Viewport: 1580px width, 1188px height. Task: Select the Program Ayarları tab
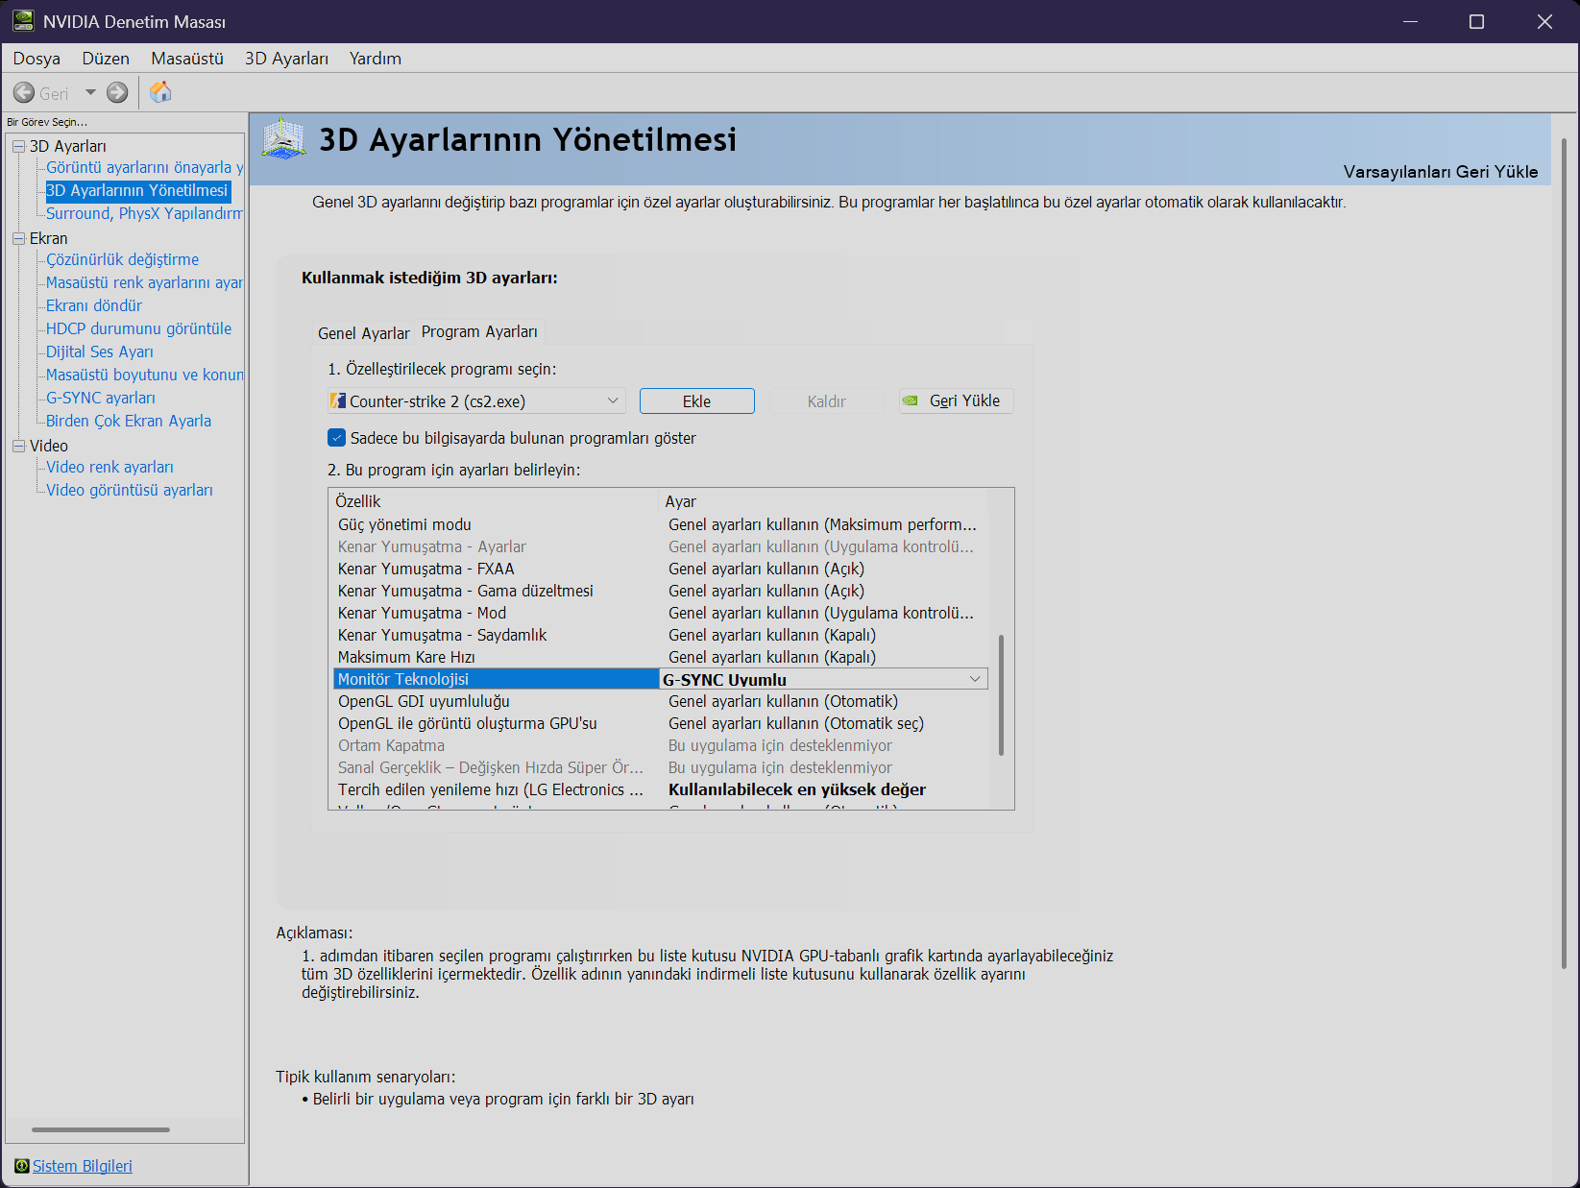point(479,331)
